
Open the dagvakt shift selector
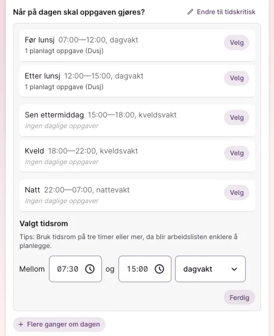click(210, 269)
